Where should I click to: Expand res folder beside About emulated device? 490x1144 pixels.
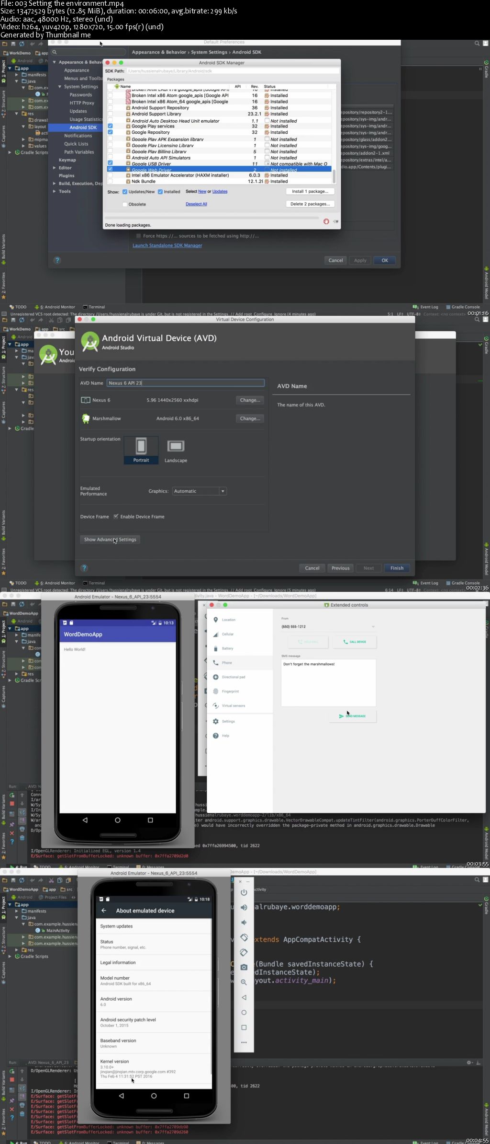click(17, 950)
